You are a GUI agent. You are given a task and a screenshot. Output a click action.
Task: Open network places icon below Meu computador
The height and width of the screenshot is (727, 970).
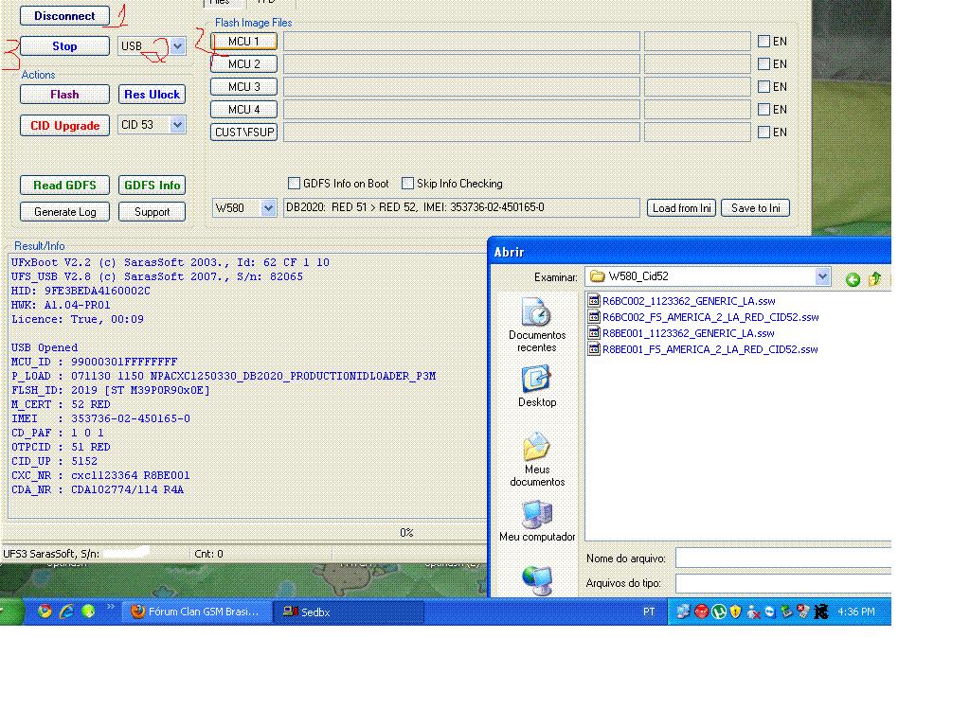(x=536, y=580)
